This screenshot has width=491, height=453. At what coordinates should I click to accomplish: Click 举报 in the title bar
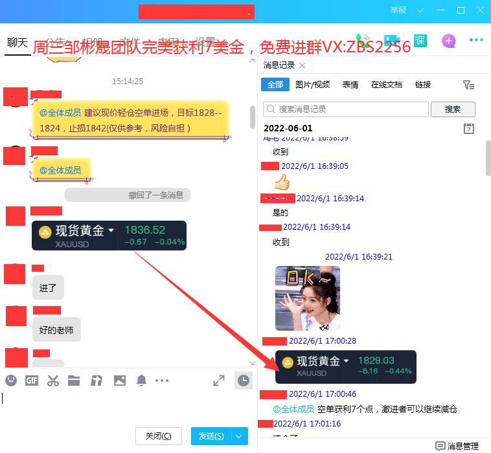(398, 10)
